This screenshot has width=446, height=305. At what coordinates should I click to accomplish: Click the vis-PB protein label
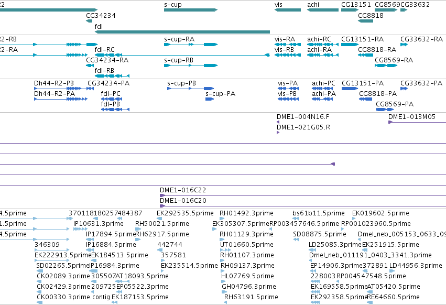click(287, 94)
